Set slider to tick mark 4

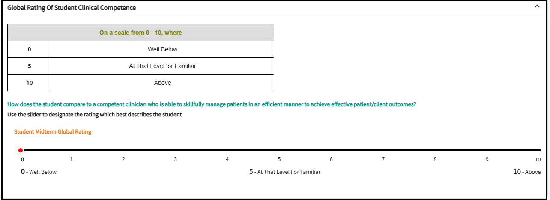(x=227, y=150)
